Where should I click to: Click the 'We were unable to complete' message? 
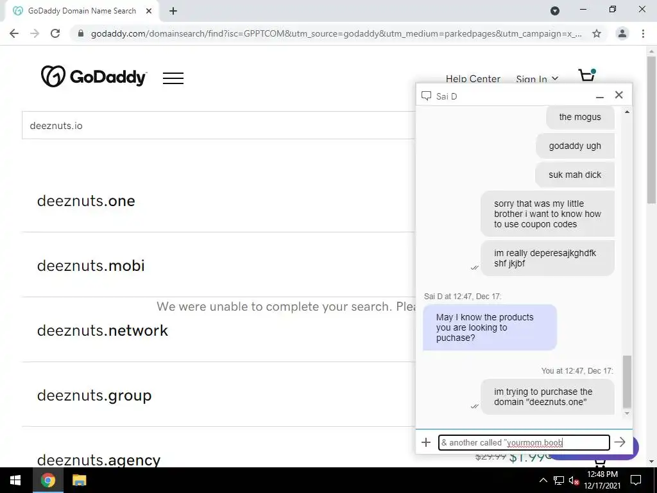286,306
